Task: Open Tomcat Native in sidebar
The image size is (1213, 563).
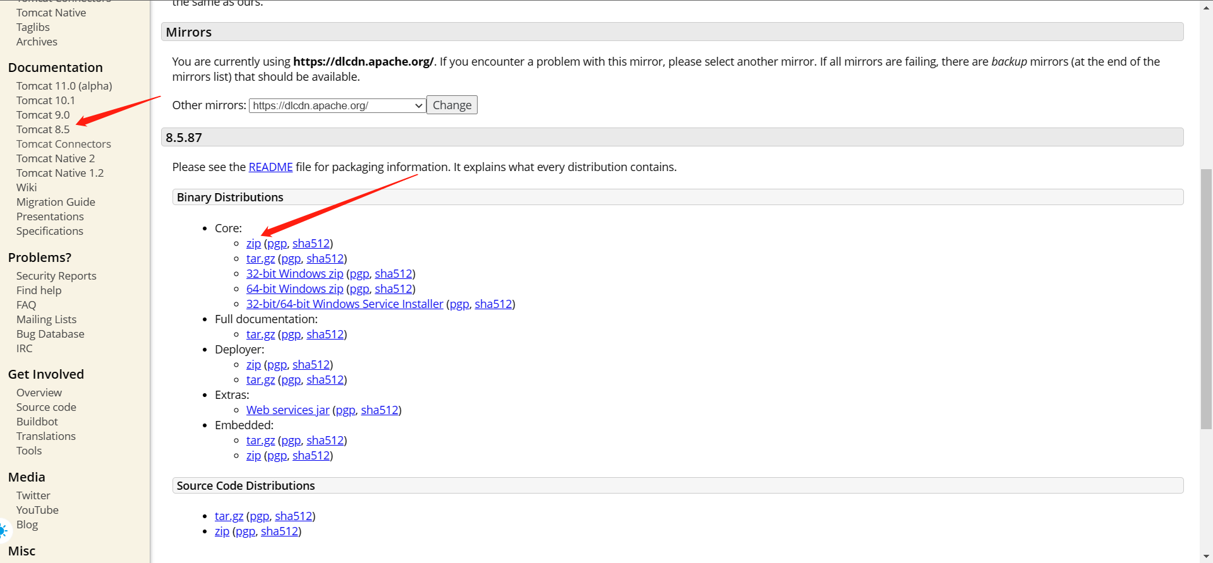Action: click(51, 13)
